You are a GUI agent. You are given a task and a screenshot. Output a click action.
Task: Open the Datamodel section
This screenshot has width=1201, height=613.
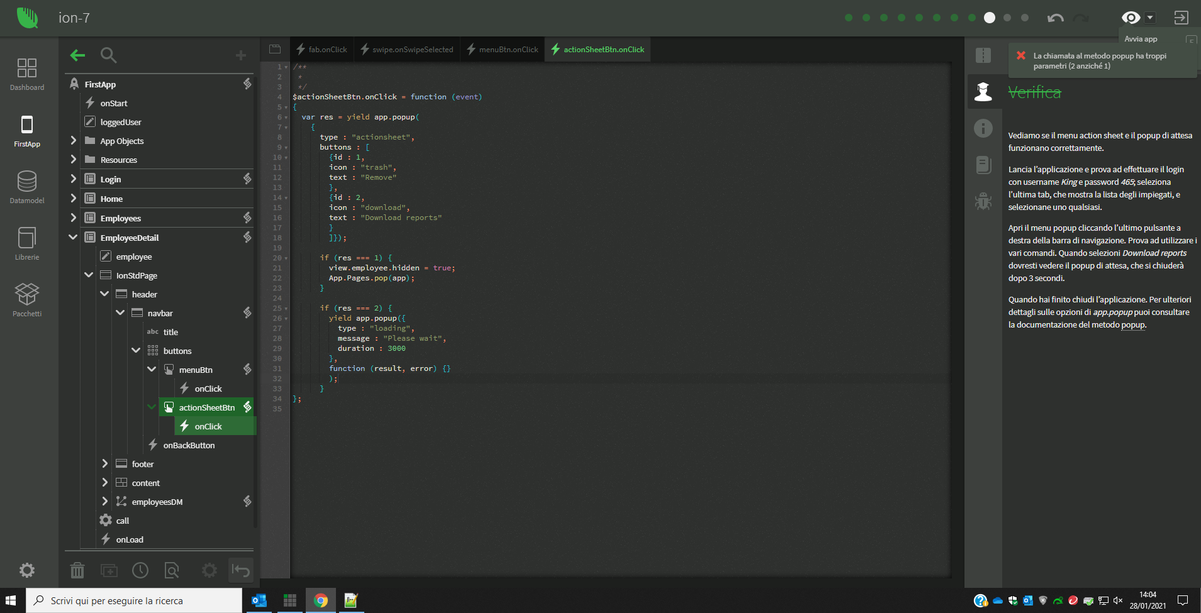tap(27, 187)
